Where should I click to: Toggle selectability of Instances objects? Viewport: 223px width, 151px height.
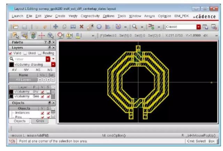(48, 113)
